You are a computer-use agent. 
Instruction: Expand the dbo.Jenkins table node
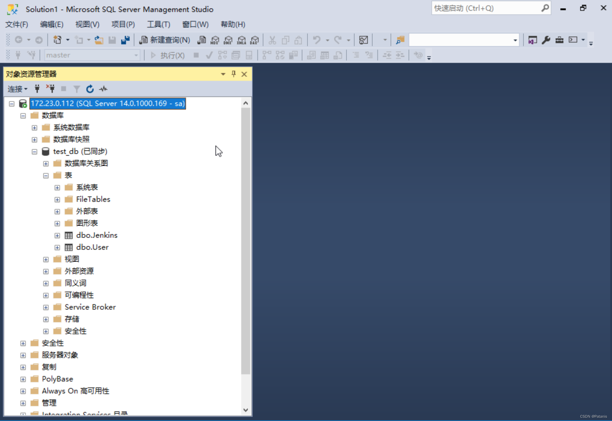click(x=57, y=236)
